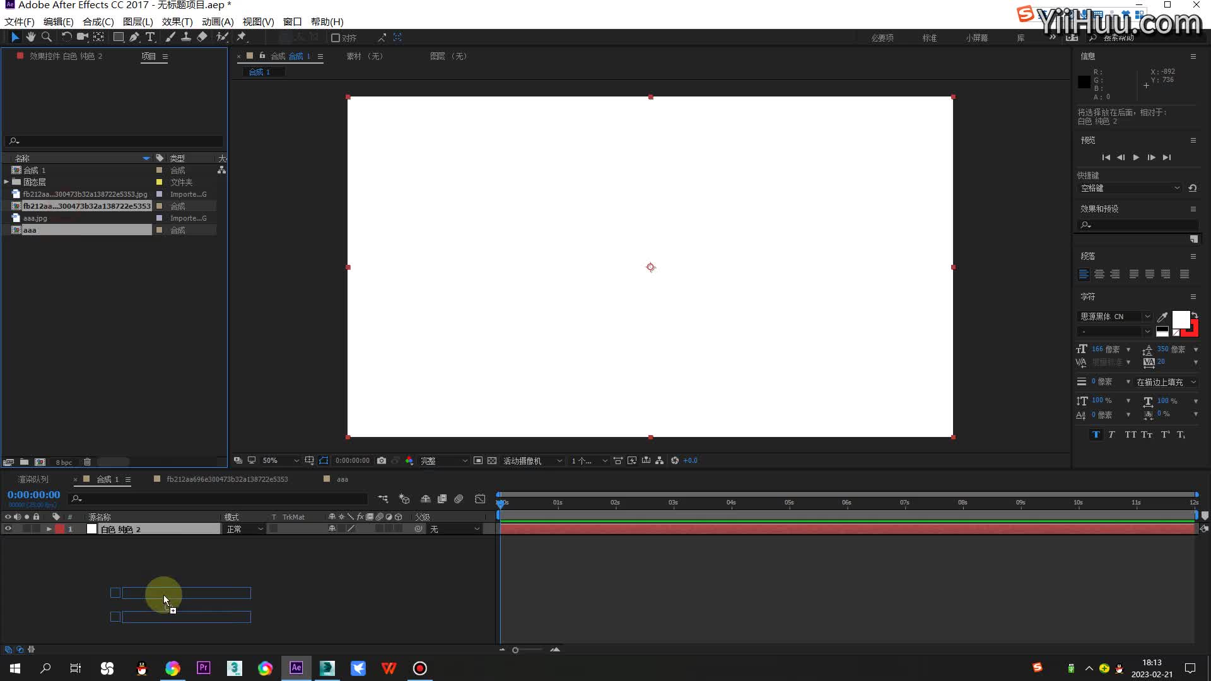The height and width of the screenshot is (681, 1211).
Task: Open the 图层(L) menu
Action: pos(137,21)
